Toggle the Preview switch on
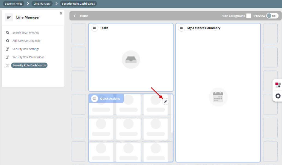 point(272,16)
